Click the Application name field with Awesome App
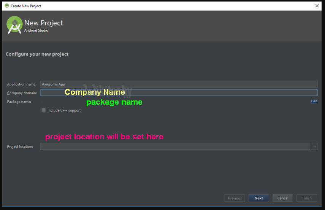Image resolution: width=325 pixels, height=210 pixels. 179,84
